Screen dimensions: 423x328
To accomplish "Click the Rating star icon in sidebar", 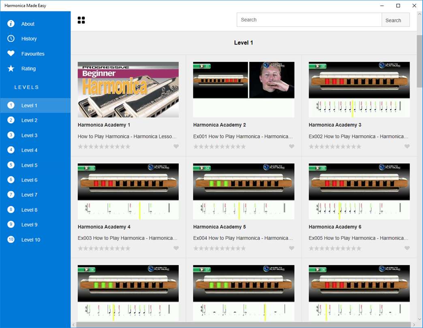I will tap(11, 68).
